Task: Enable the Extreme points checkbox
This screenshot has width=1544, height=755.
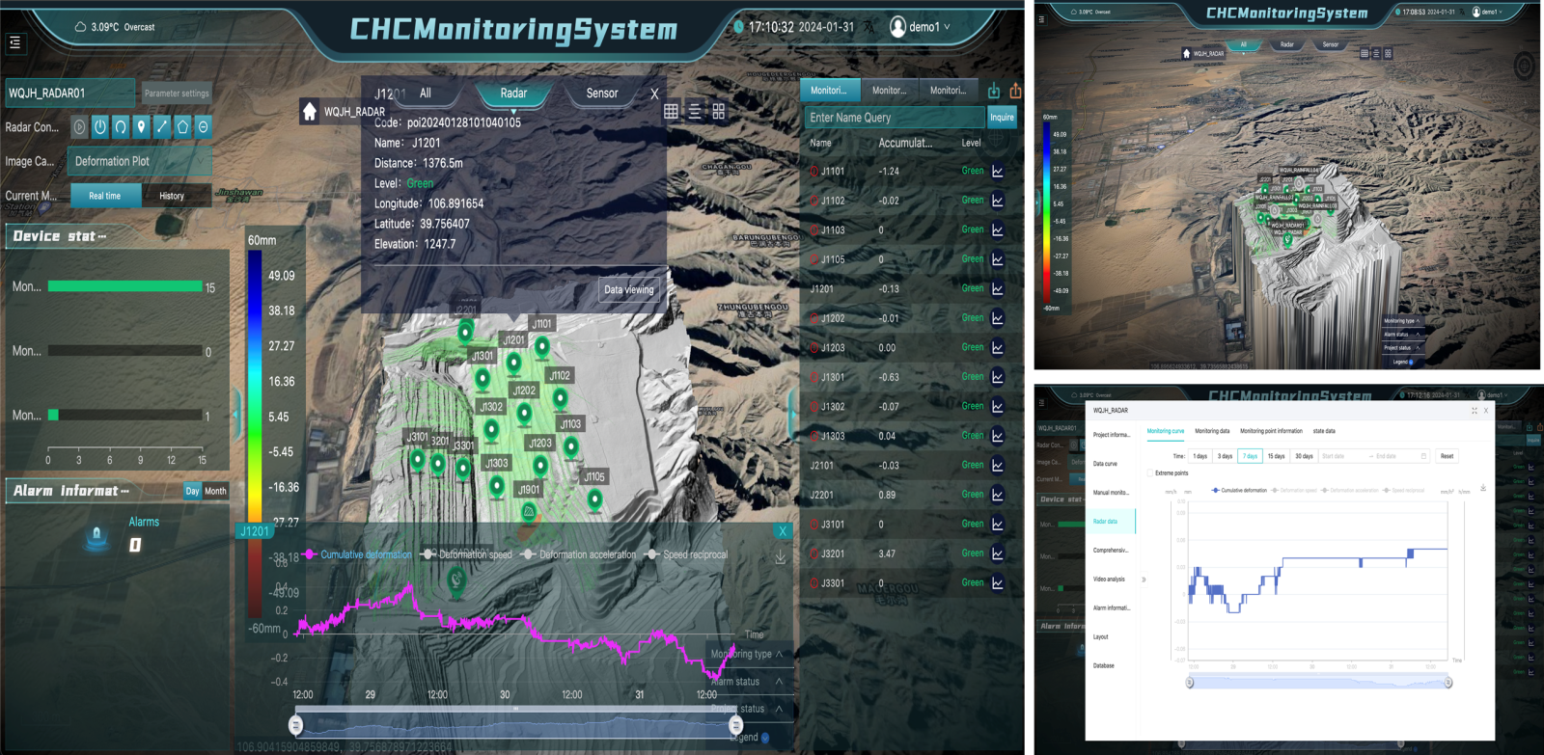Action: click(x=1150, y=473)
